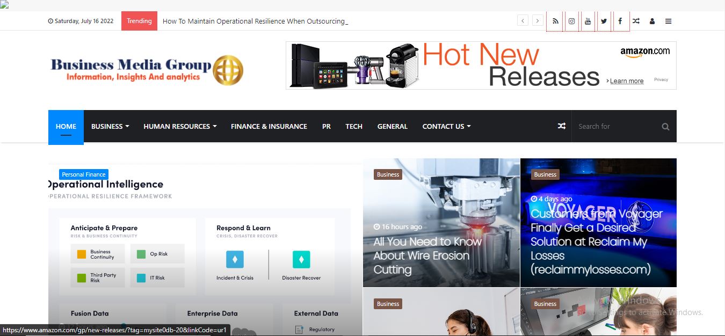The height and width of the screenshot is (336, 725).
Task: Select the Finance & Insurance menu item
Action: pyautogui.click(x=269, y=127)
